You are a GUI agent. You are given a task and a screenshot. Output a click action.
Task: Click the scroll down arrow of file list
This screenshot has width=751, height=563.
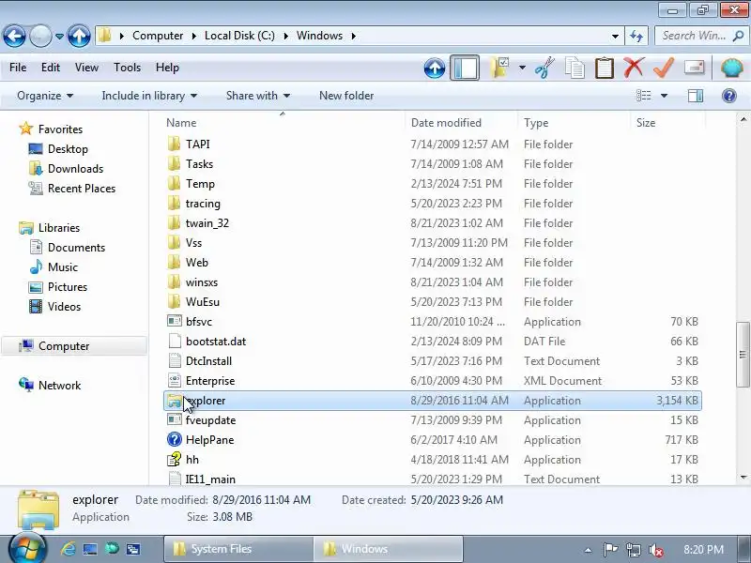743,478
